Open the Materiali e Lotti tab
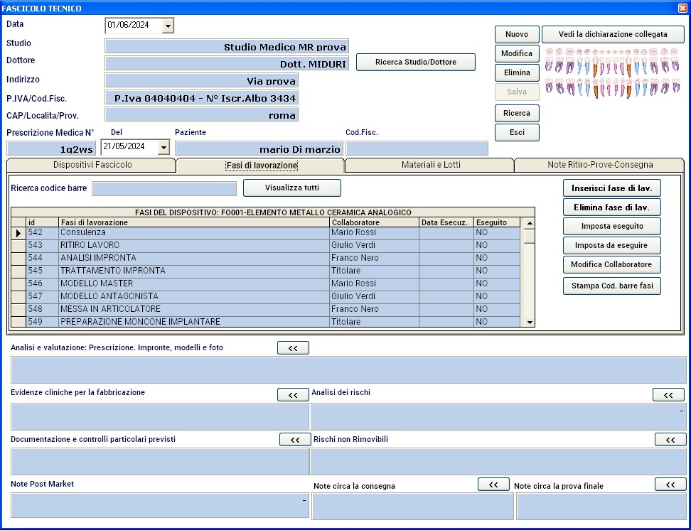This screenshot has height=530, width=691. 431,165
